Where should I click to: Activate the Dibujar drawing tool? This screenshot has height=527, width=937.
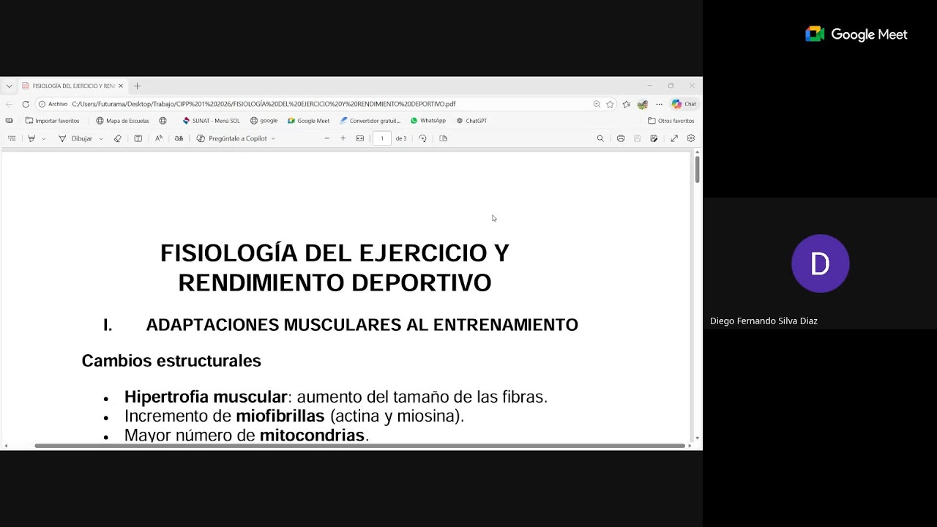pos(75,138)
